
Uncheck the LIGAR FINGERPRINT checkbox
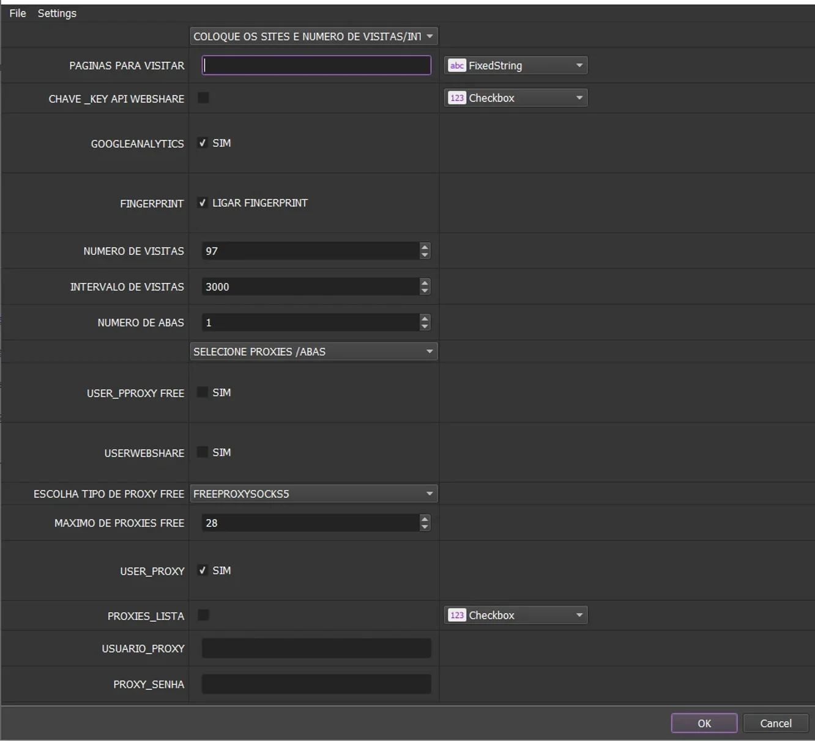coord(203,203)
